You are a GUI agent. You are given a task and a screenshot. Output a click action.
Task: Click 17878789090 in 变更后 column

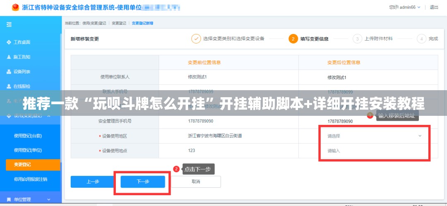pyautogui.click(x=340, y=121)
